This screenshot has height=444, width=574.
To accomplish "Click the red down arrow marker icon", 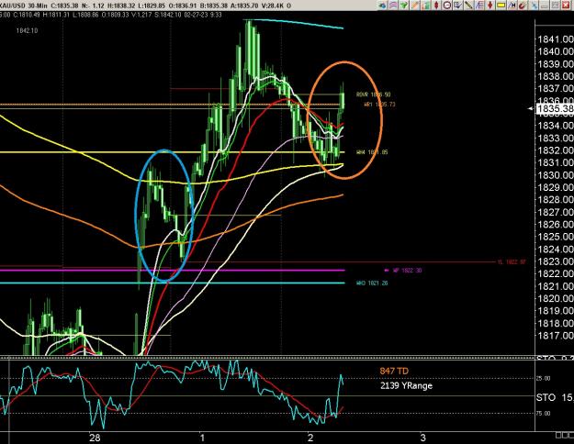I will coord(490,6).
